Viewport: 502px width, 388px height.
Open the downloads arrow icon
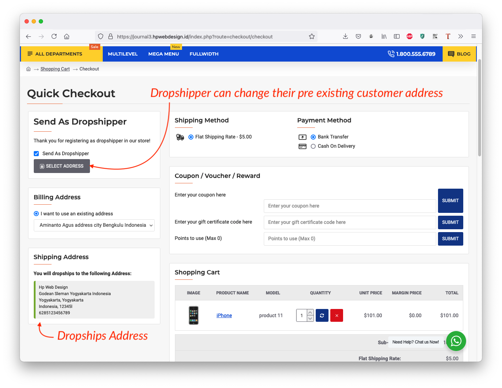[x=345, y=36]
